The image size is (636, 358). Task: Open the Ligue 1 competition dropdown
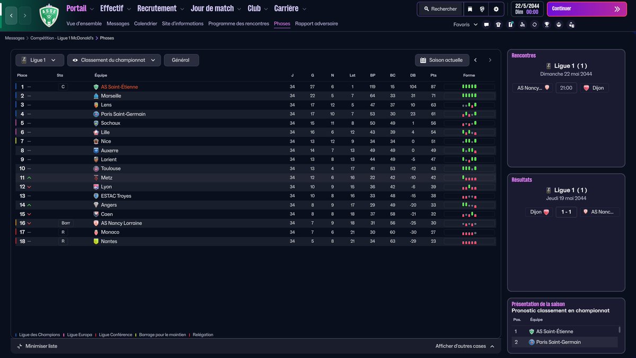point(40,60)
